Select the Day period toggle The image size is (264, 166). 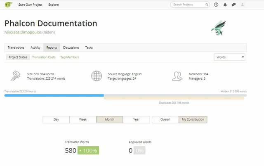[56, 119]
